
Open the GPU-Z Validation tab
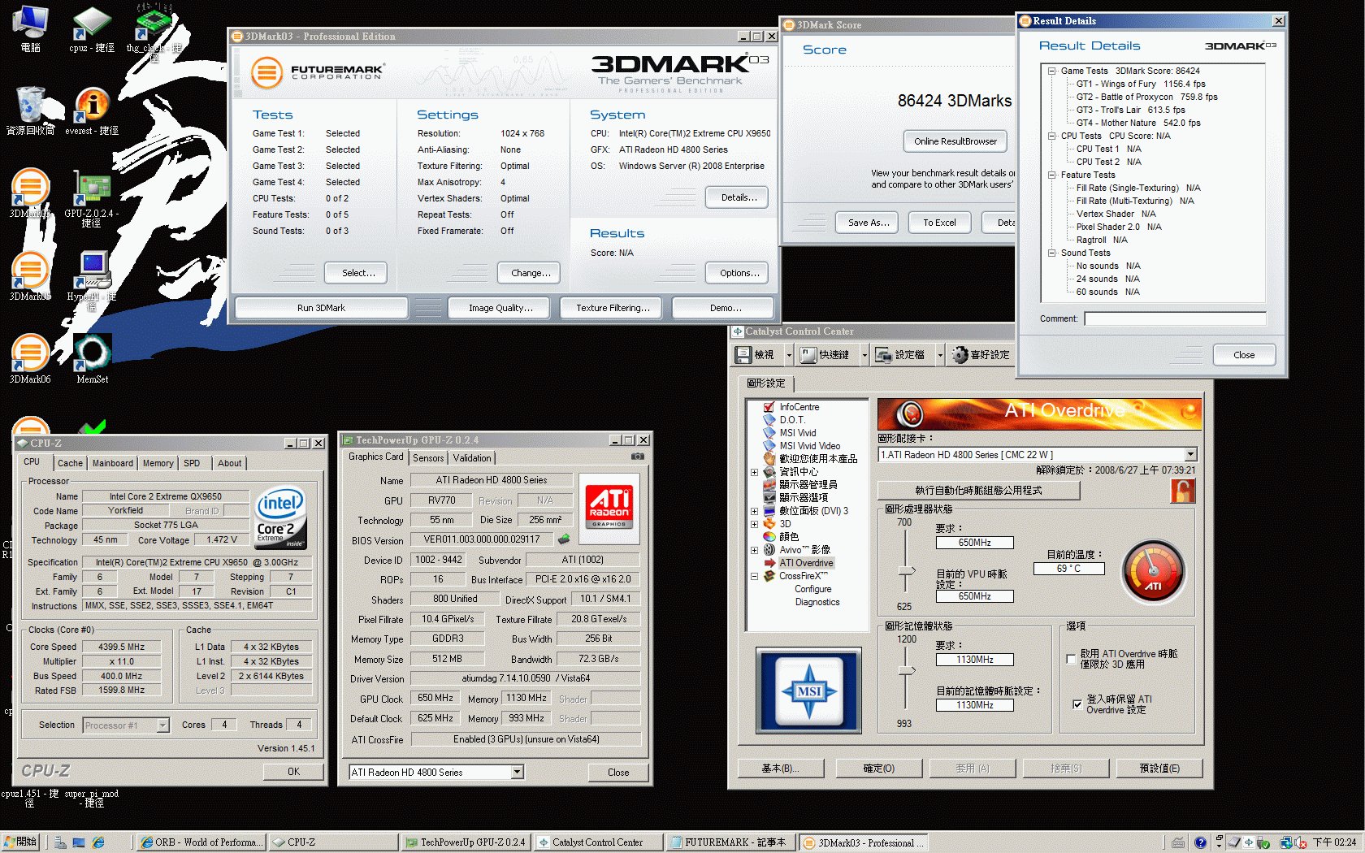(x=472, y=458)
